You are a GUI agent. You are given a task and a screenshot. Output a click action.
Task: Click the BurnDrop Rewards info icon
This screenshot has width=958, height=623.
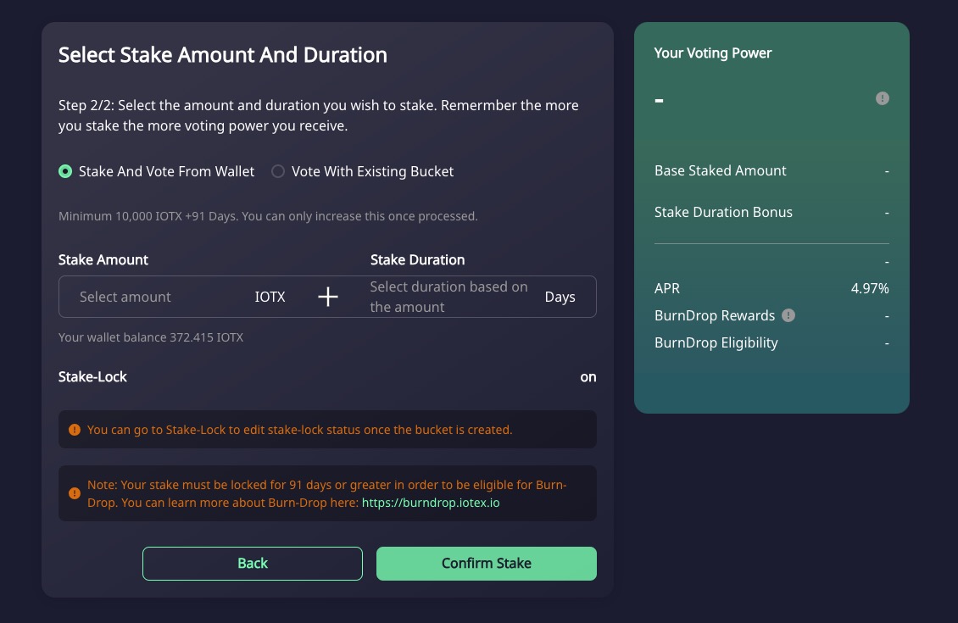(788, 316)
